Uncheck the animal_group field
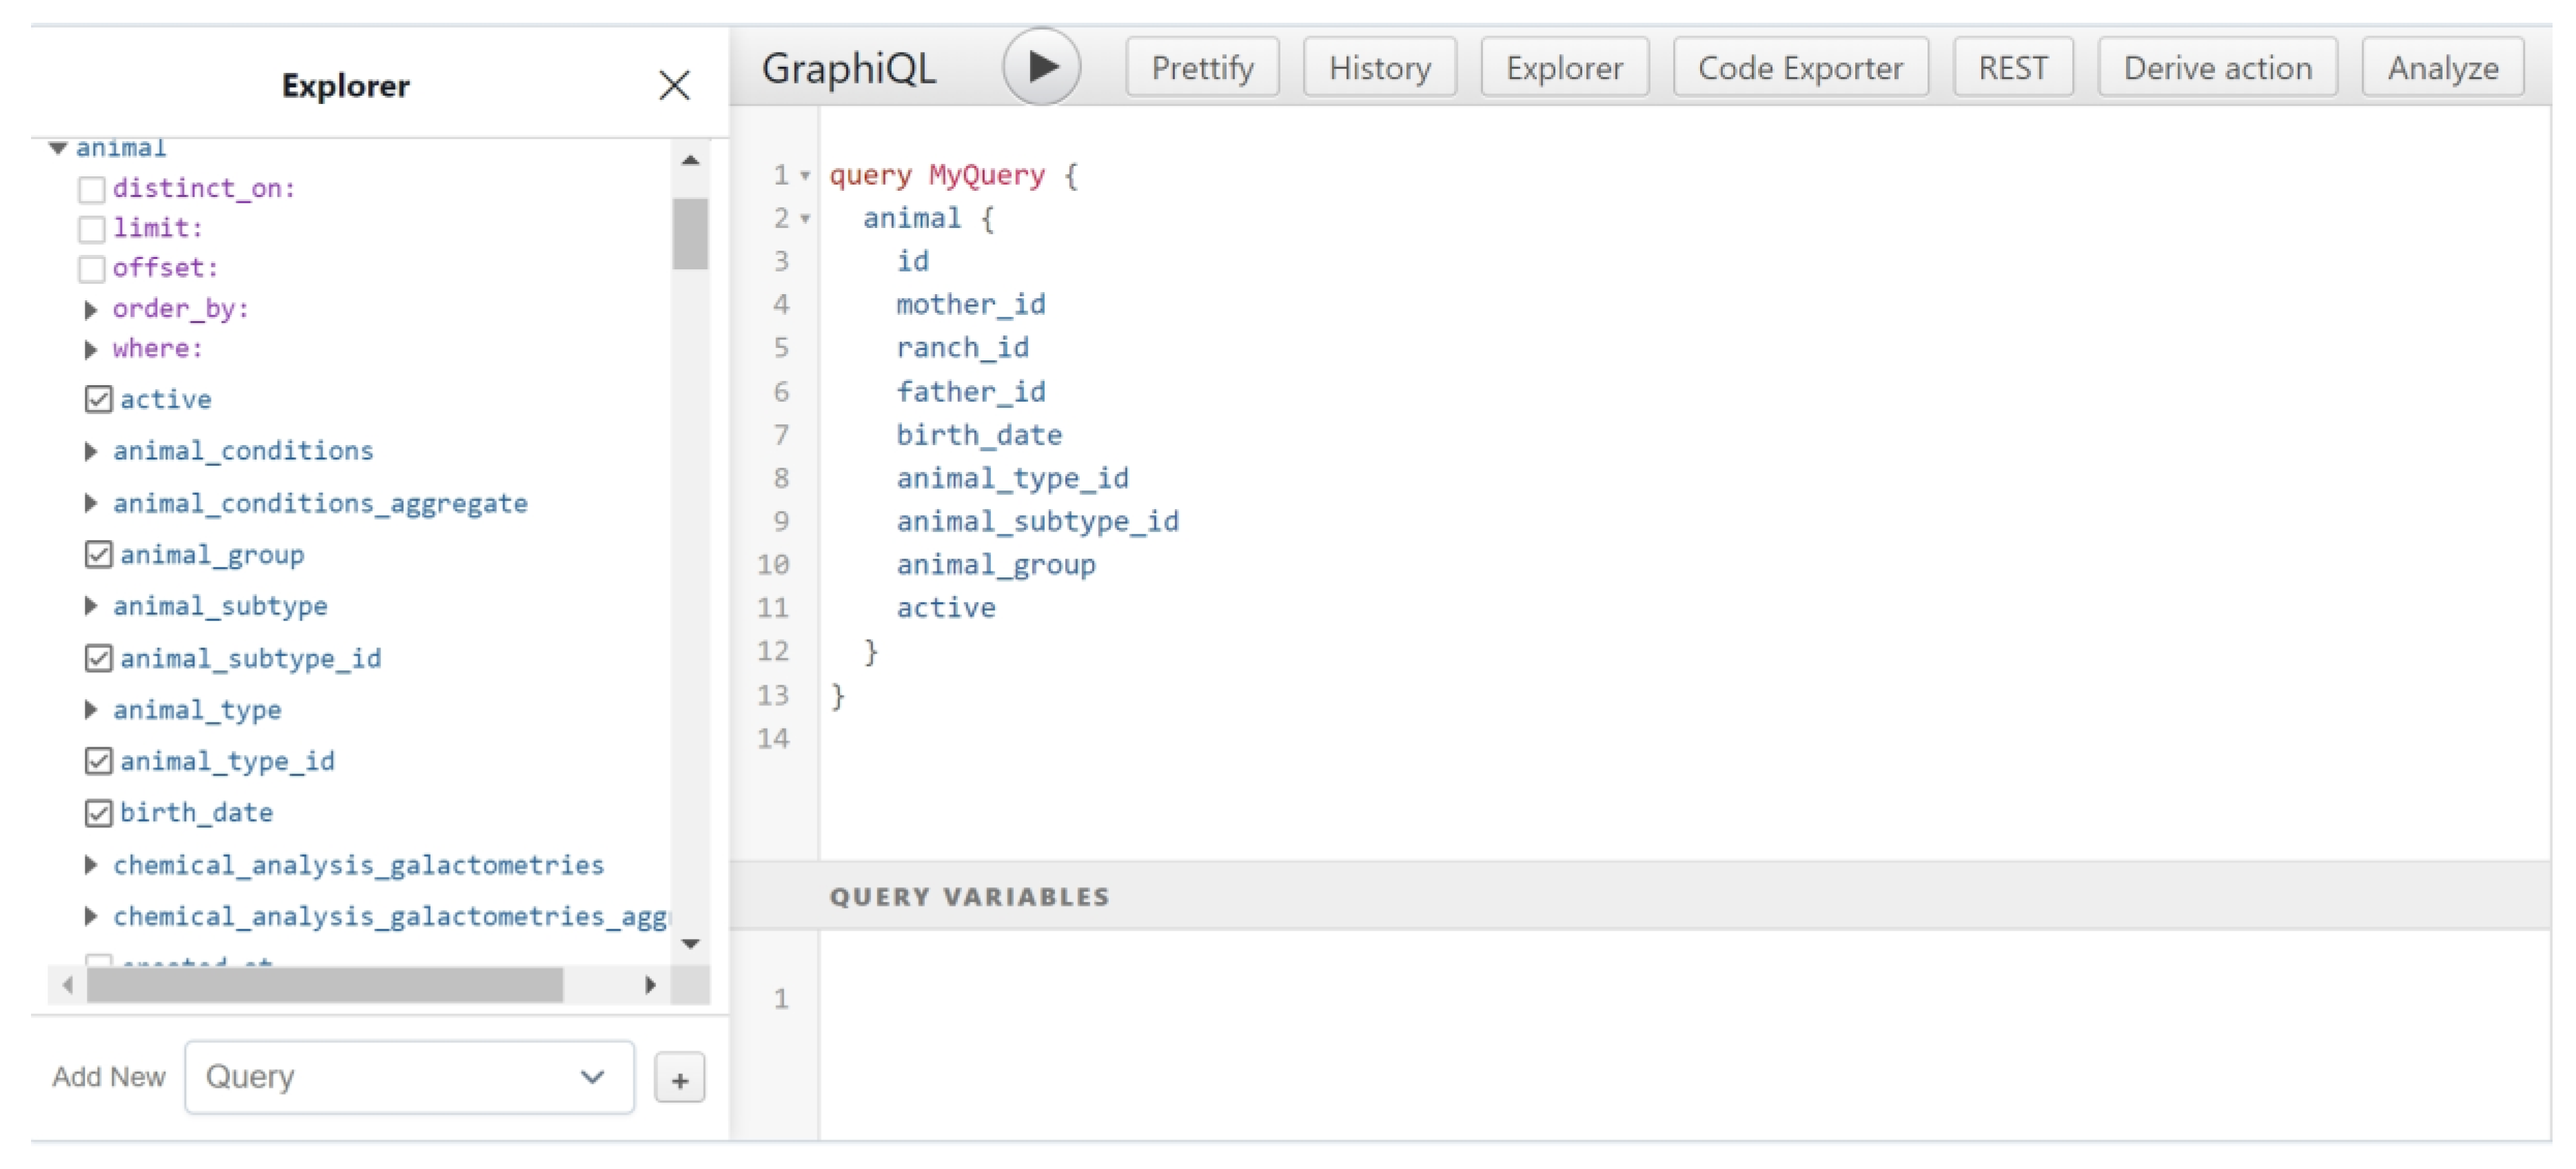 coord(98,555)
